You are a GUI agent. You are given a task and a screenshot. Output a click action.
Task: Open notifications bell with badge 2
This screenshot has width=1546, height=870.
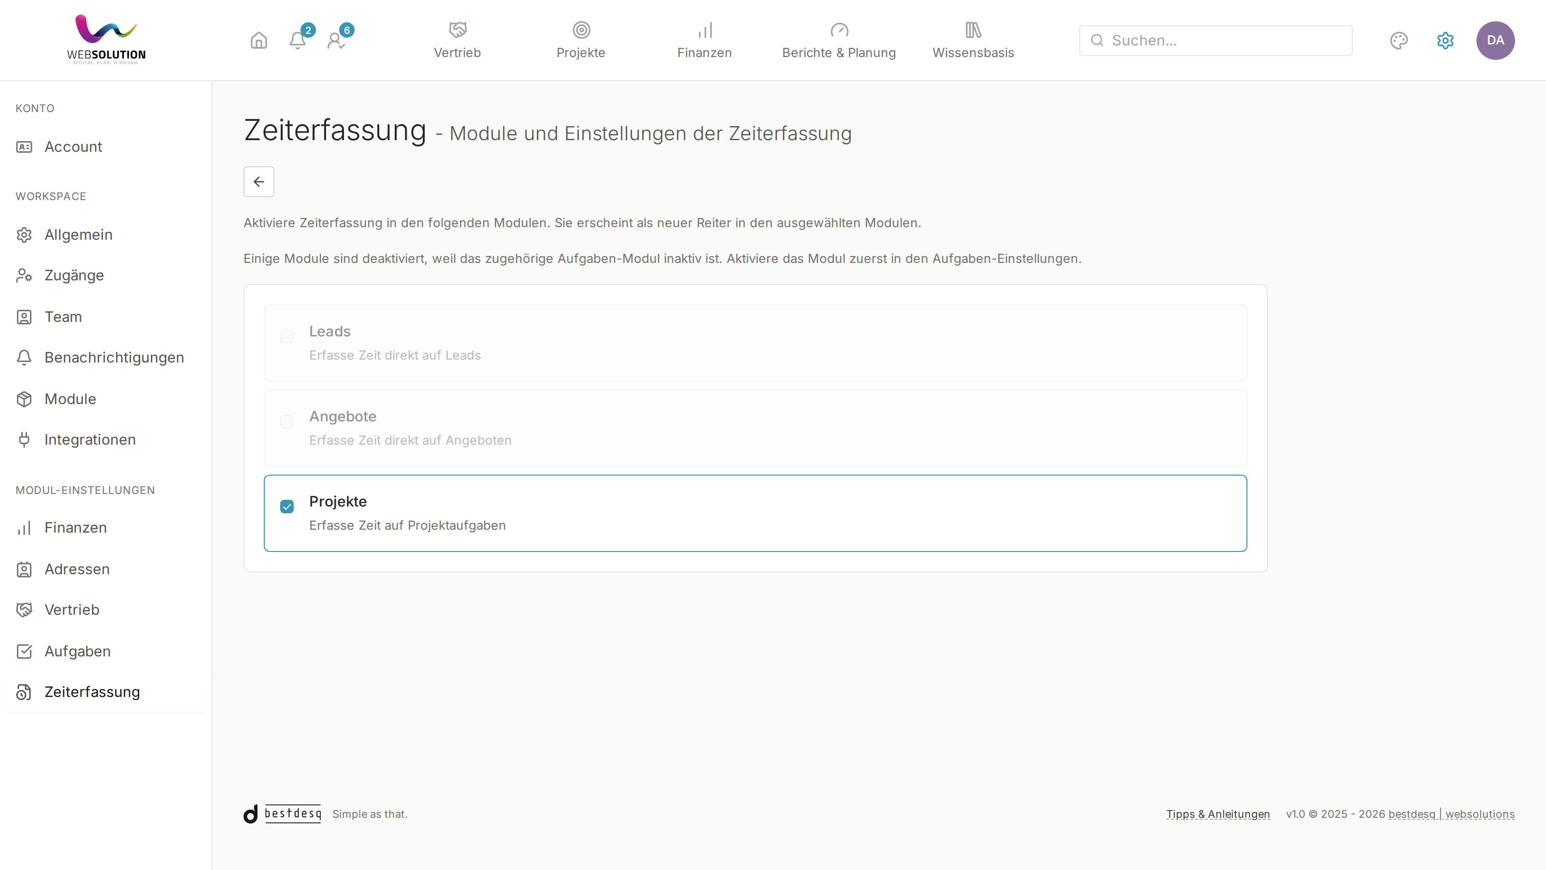(298, 40)
